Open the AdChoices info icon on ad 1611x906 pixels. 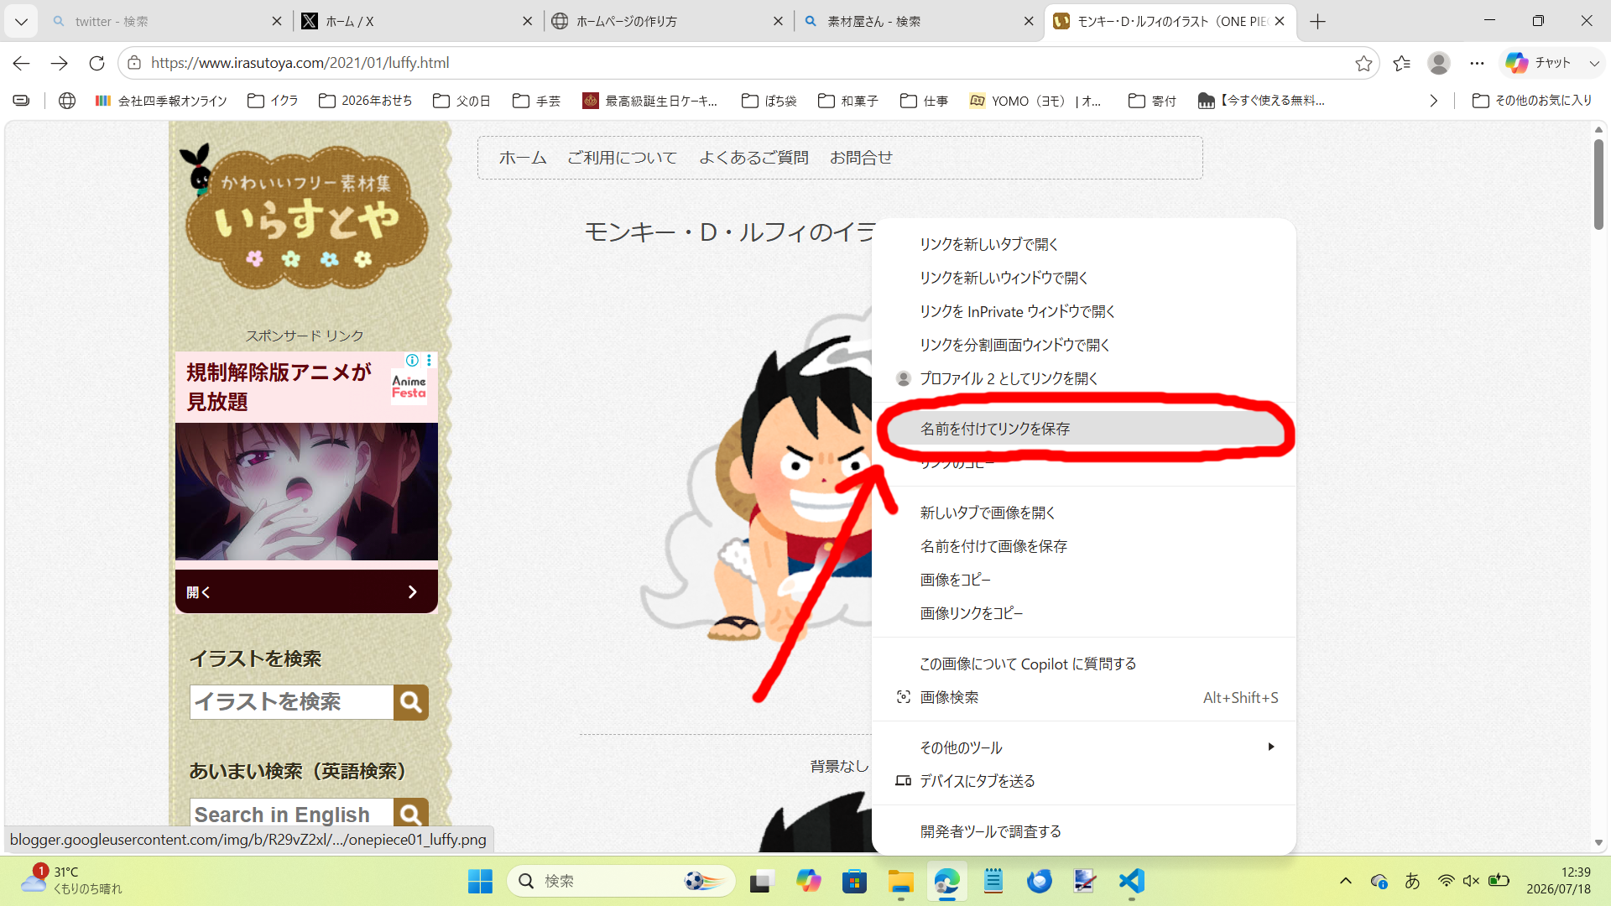point(412,360)
